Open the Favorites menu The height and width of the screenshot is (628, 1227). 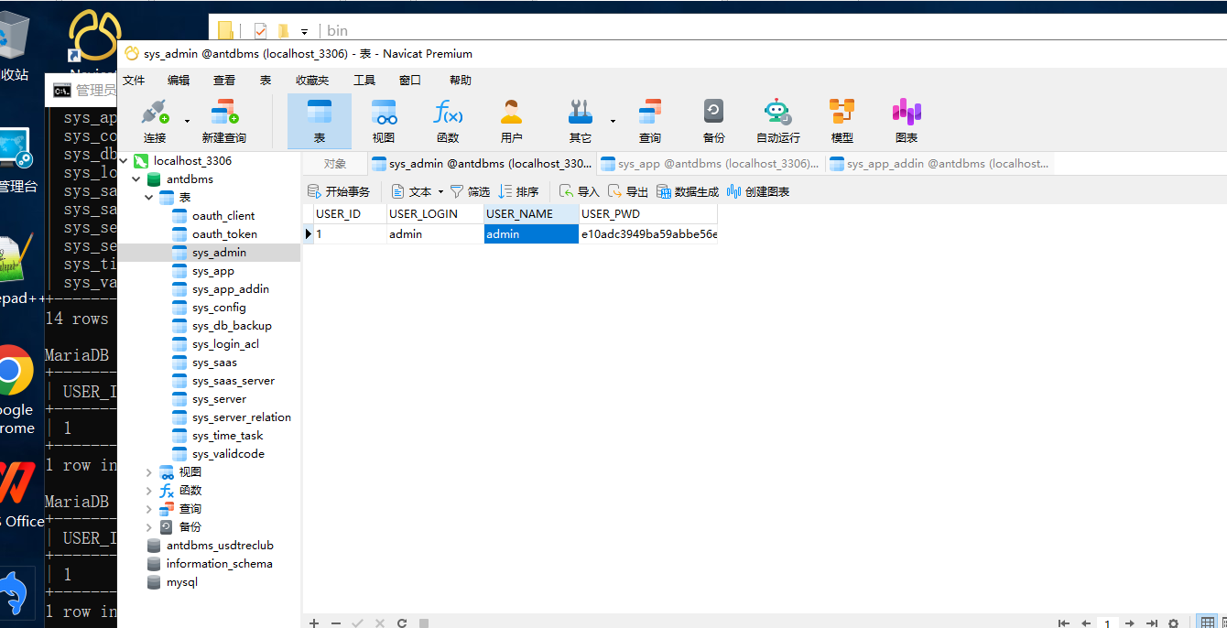312,81
